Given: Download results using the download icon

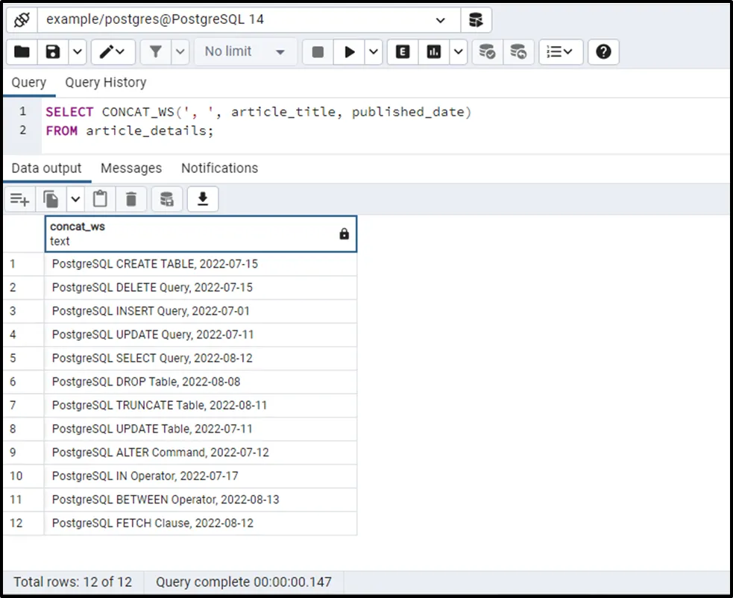Looking at the screenshot, I should [x=202, y=199].
